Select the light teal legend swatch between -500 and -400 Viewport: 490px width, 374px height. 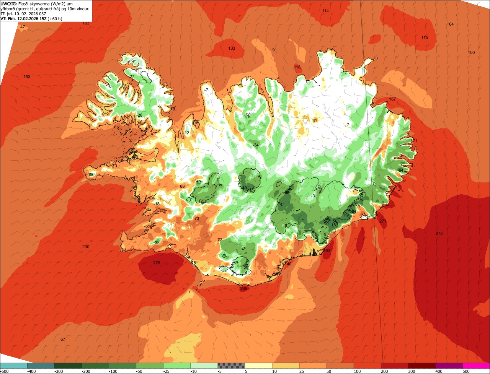point(13,366)
